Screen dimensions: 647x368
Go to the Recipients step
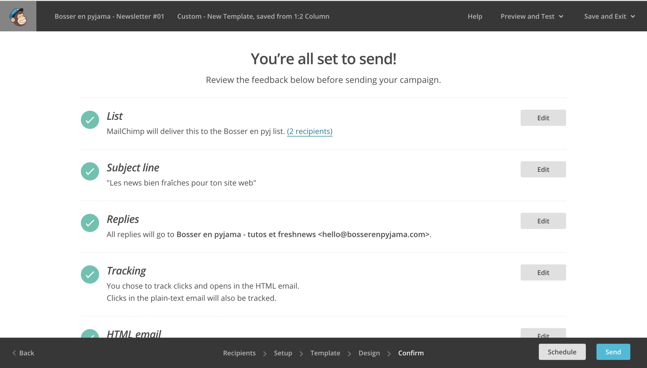coord(239,353)
